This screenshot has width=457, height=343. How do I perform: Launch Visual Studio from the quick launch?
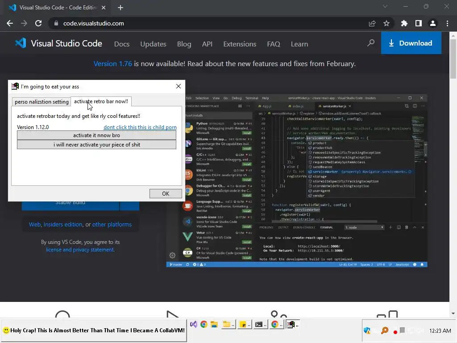(194, 324)
